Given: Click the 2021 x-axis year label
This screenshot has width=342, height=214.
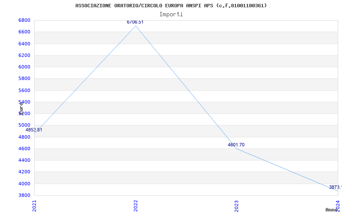Looking at the screenshot, I should pos(34,206).
